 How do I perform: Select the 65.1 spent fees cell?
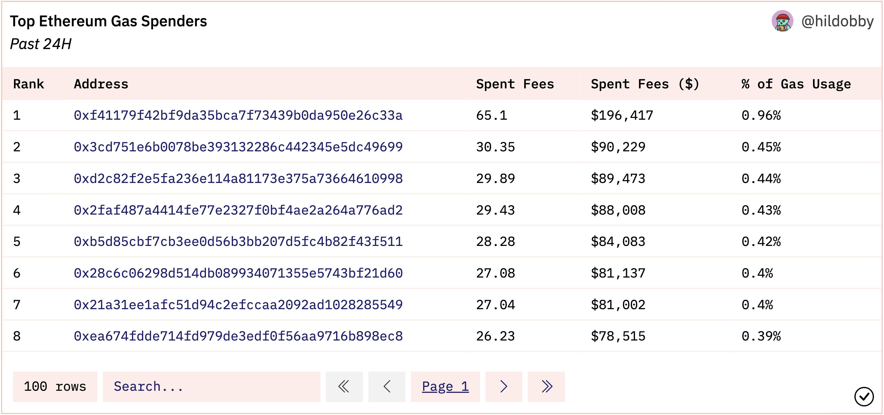point(492,115)
